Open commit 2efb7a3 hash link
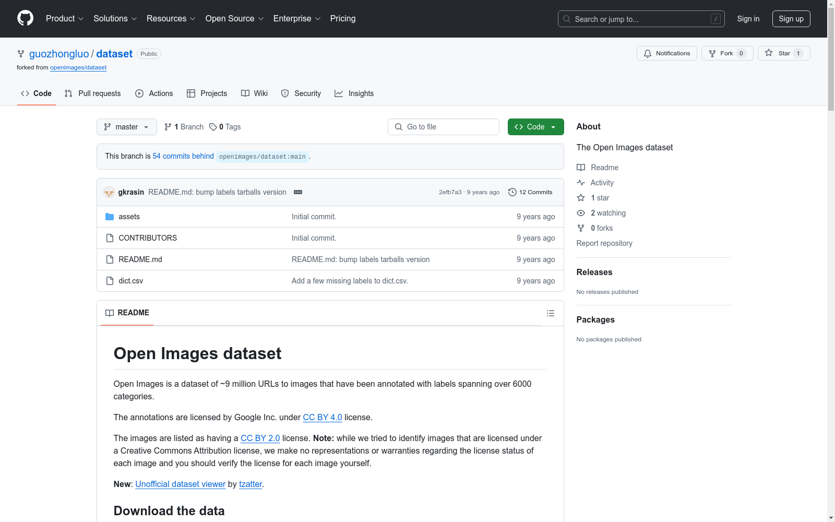Screen dimensions: 835x522 [x=450, y=192]
